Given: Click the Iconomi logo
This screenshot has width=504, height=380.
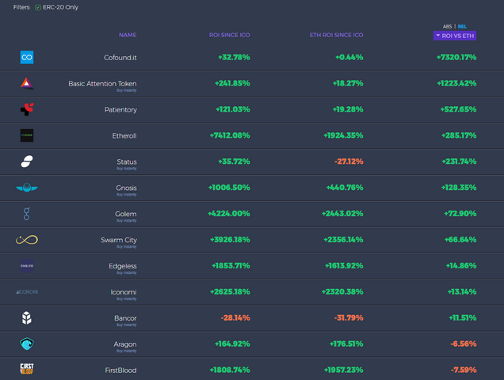Looking at the screenshot, I should [x=27, y=291].
